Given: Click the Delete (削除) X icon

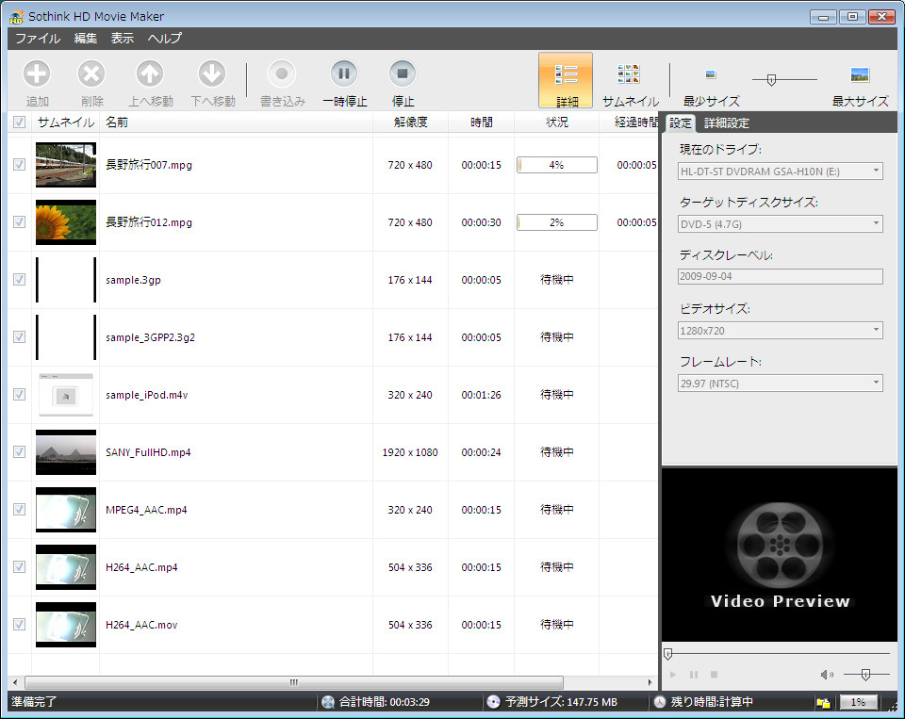Looking at the screenshot, I should pos(91,74).
